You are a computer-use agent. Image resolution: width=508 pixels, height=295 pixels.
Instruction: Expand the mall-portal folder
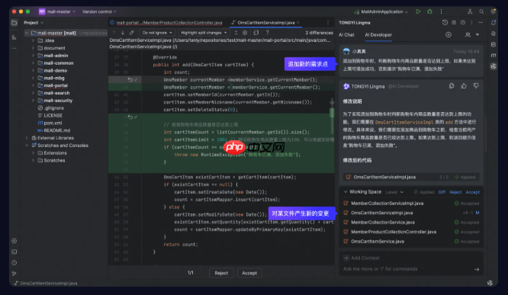(33, 85)
